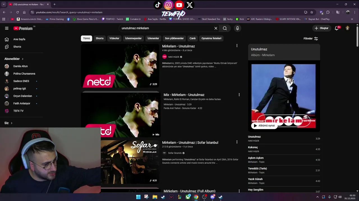Screen dimensions: 359x201
Task: Open the Filtreler search filters
Action: coord(311,39)
